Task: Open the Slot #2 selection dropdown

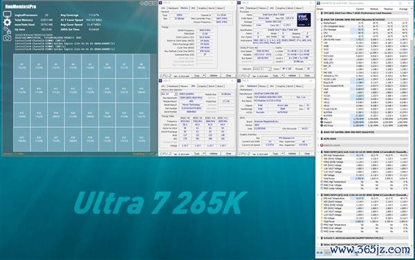Action: click(169, 94)
